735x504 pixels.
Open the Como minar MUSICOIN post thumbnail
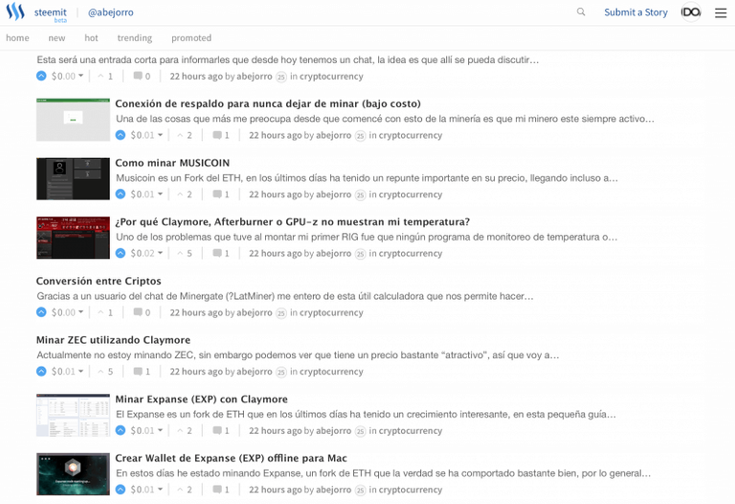pyautogui.click(x=73, y=179)
